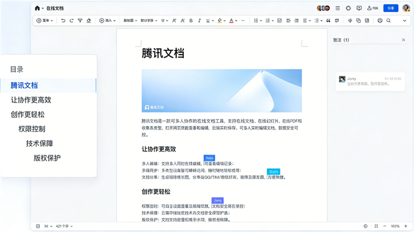This screenshot has width=414, height=232.
Task: Toggle bold formatting
Action: 191,20
